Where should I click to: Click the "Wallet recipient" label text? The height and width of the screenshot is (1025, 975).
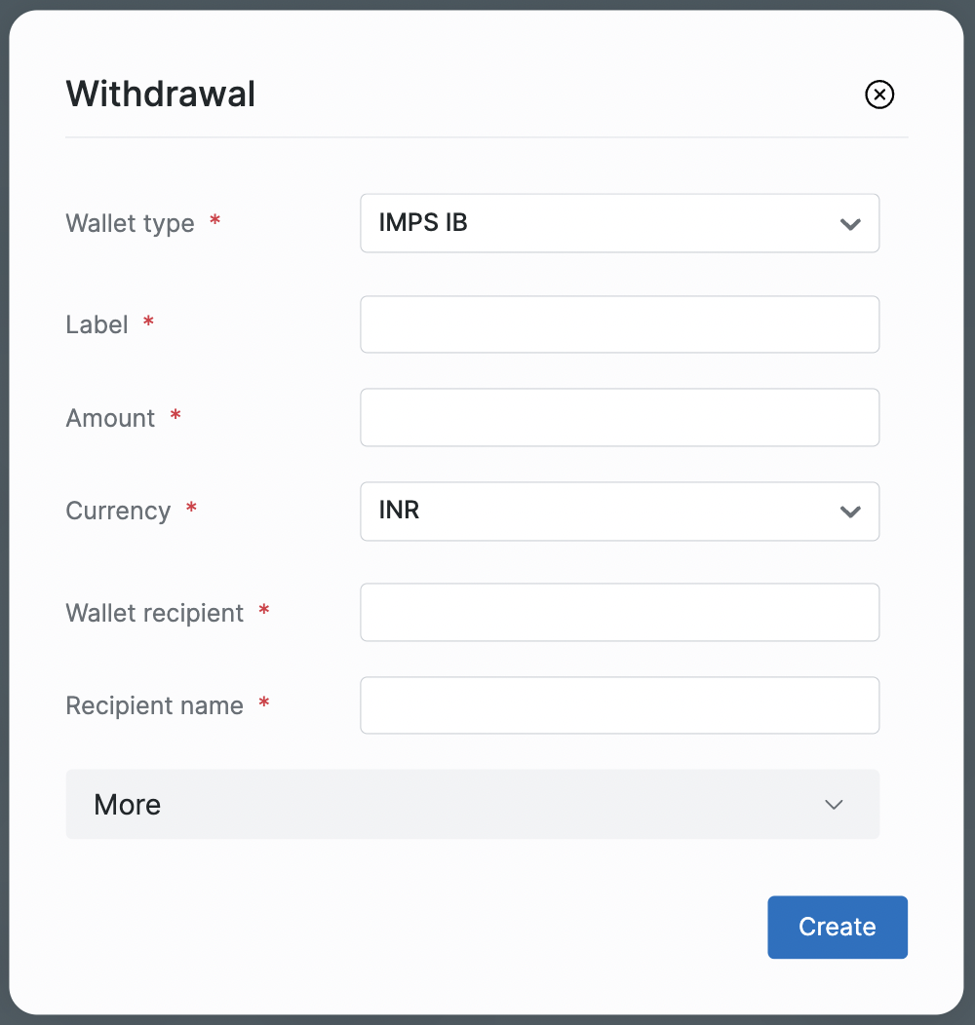154,613
